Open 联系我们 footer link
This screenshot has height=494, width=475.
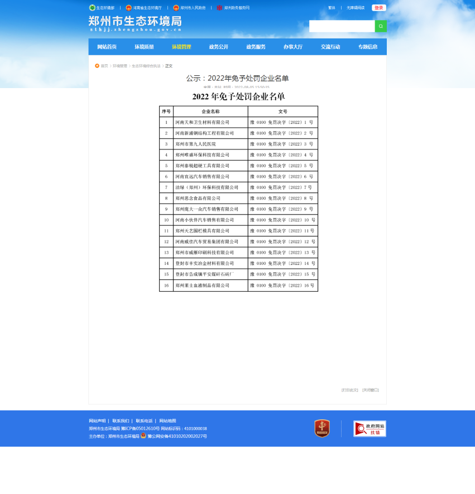(x=121, y=421)
